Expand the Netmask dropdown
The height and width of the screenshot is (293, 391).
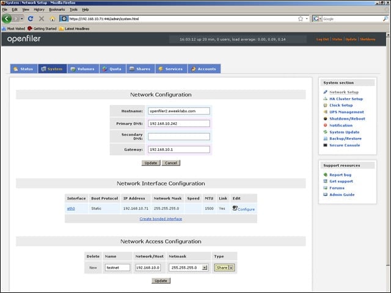[x=205, y=267]
